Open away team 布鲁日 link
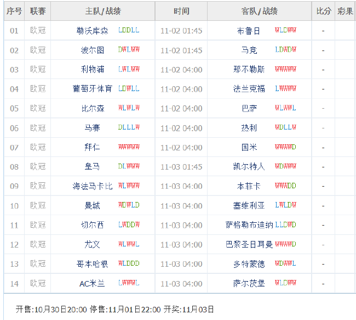The width and height of the screenshot is (356, 320). [x=249, y=31]
